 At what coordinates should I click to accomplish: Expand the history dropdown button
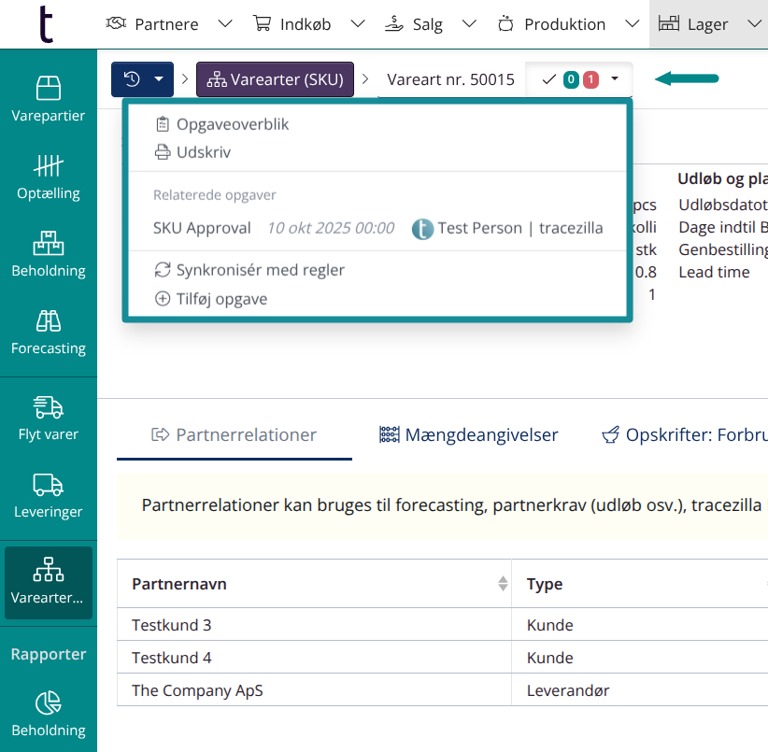[142, 79]
